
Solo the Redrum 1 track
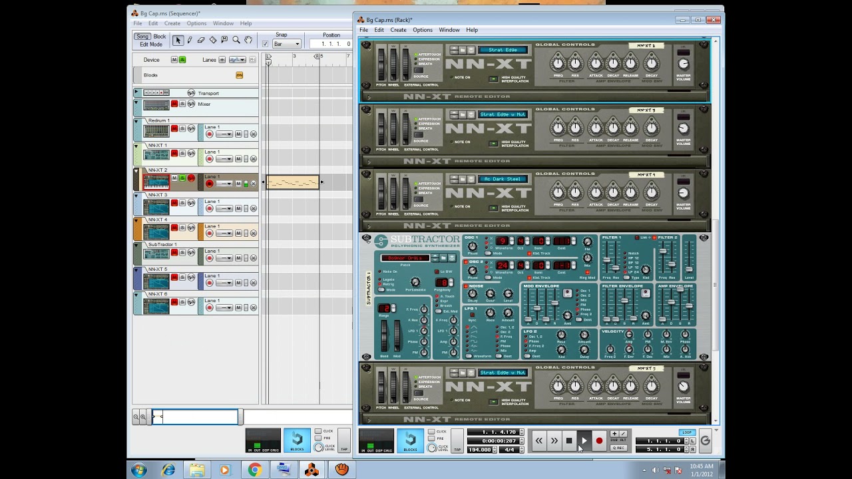pyautogui.click(x=182, y=129)
